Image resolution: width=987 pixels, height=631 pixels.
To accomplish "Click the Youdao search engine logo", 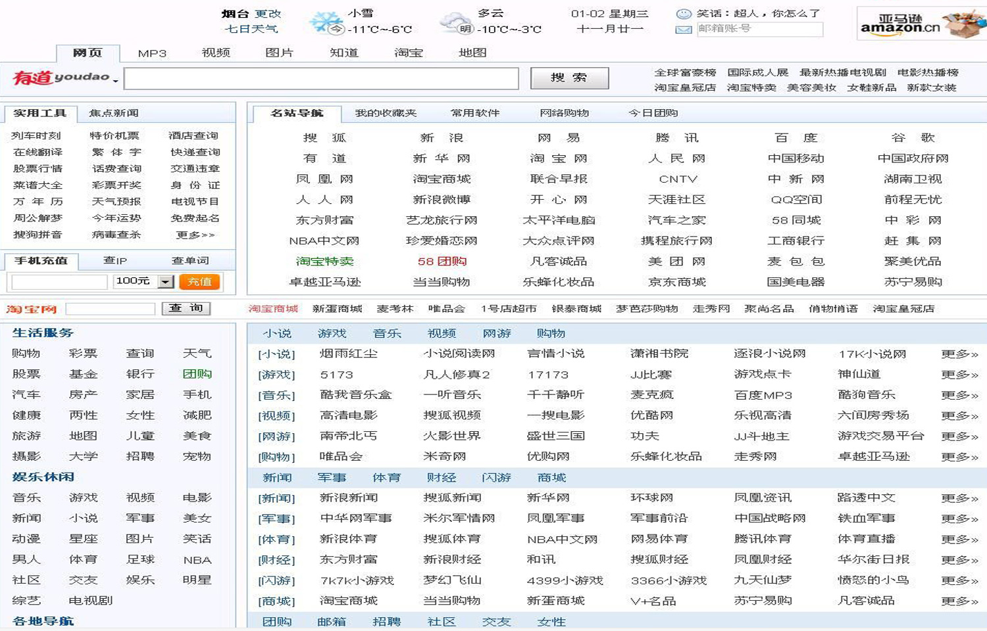I will click(x=61, y=78).
